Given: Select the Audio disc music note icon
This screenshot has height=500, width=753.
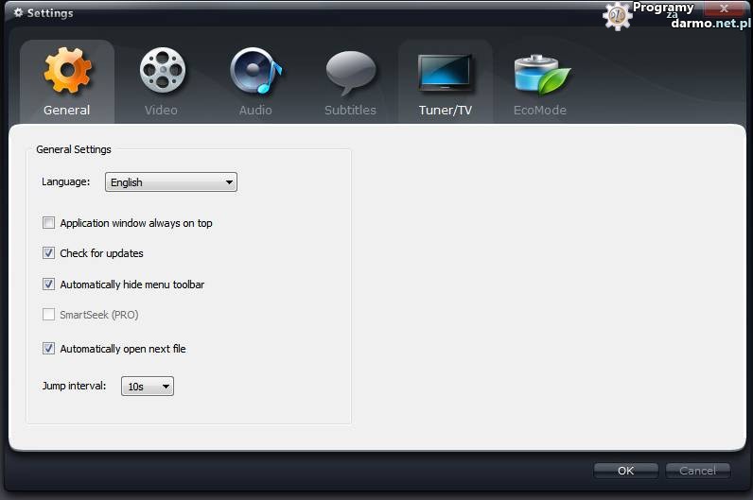Looking at the screenshot, I should click(254, 72).
